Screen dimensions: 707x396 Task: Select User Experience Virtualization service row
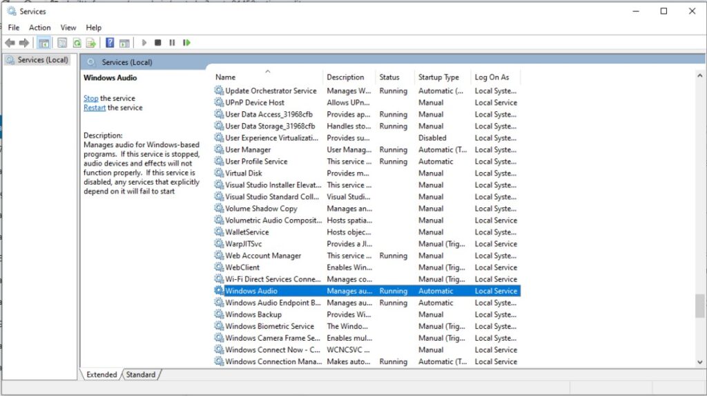coord(367,138)
